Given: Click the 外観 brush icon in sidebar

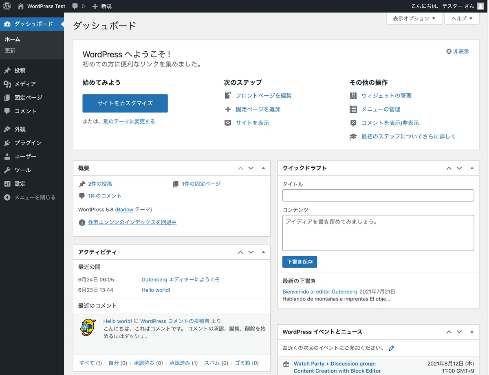Looking at the screenshot, I should 7,129.
